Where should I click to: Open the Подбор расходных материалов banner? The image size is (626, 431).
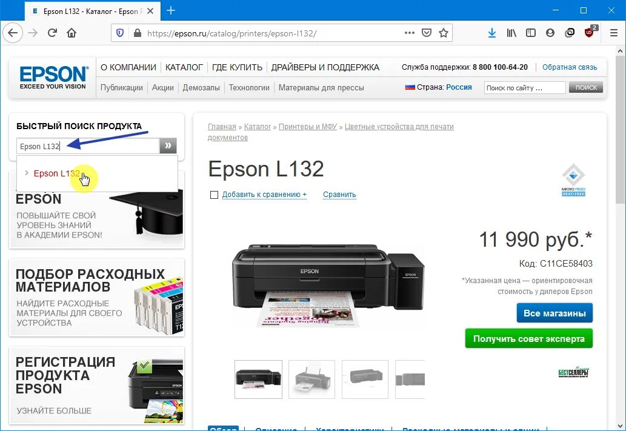[x=96, y=298]
